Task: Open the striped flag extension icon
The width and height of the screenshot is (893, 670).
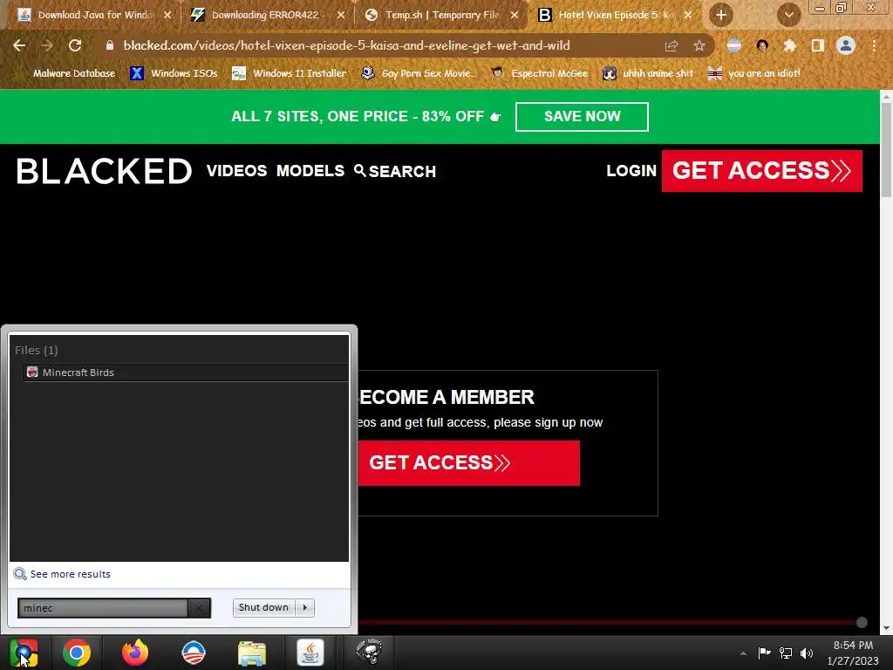Action: (x=734, y=45)
